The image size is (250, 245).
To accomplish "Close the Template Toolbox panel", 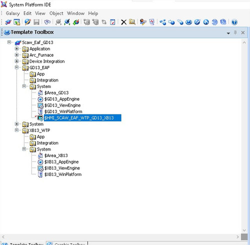I will (243, 32).
